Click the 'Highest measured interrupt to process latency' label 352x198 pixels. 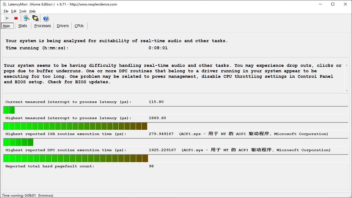(x=68, y=118)
